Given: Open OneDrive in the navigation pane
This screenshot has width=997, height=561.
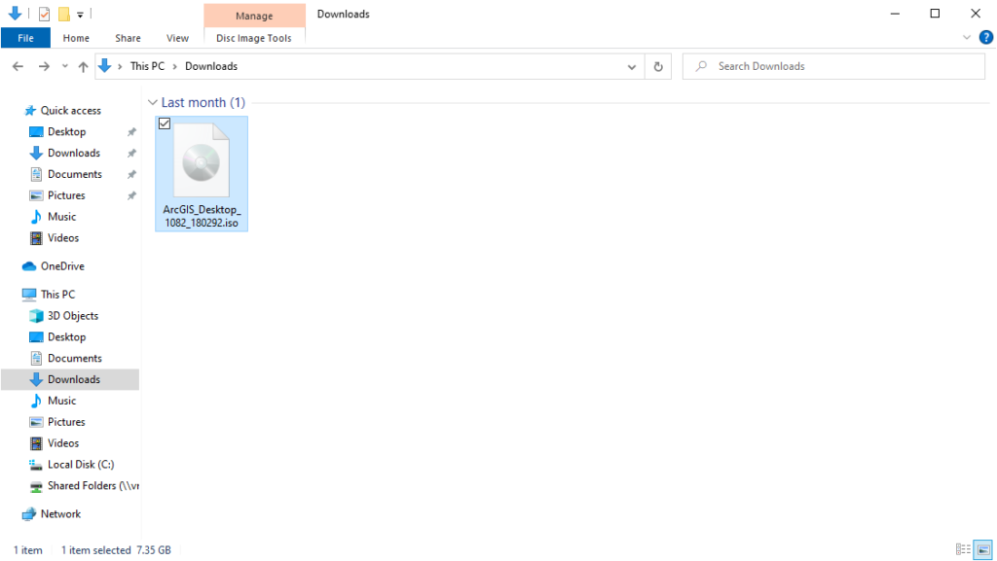Looking at the screenshot, I should [62, 266].
